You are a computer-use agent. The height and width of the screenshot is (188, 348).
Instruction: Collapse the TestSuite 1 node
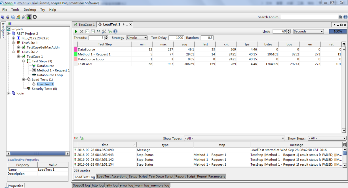click(14, 43)
